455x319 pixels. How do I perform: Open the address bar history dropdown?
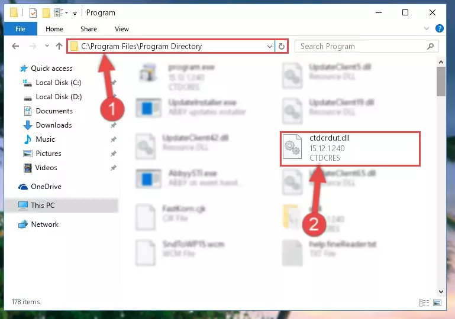point(270,46)
